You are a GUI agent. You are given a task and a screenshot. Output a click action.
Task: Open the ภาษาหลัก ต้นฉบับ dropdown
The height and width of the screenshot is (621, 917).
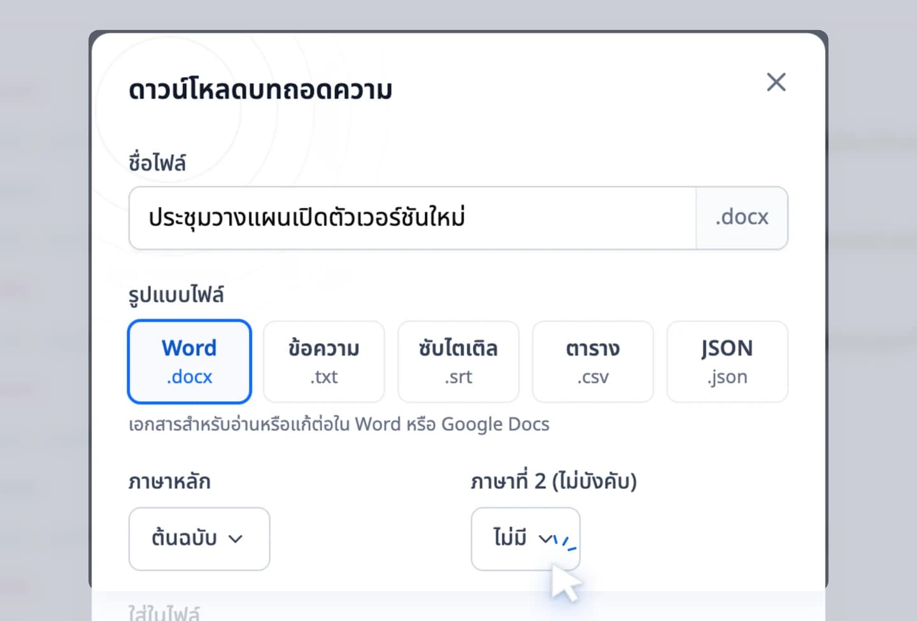(x=199, y=539)
